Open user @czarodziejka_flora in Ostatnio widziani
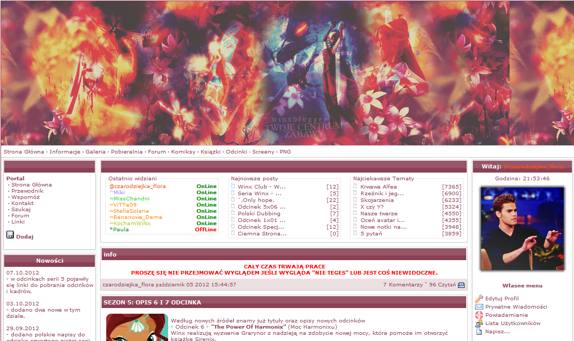Viewport: 574px width, 341px height. click(137, 186)
